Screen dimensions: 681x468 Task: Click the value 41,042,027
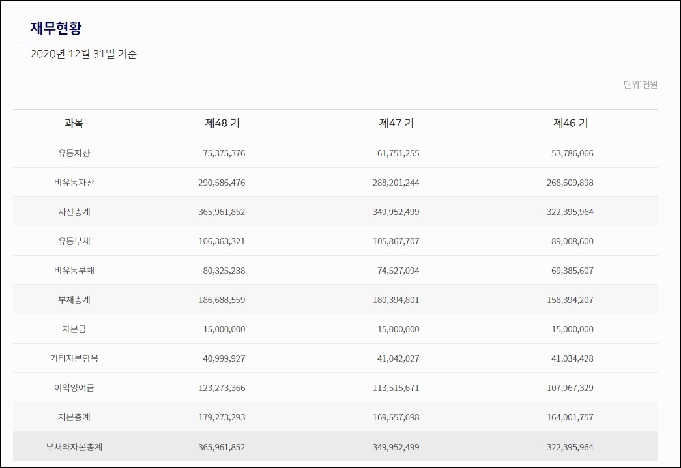398,358
